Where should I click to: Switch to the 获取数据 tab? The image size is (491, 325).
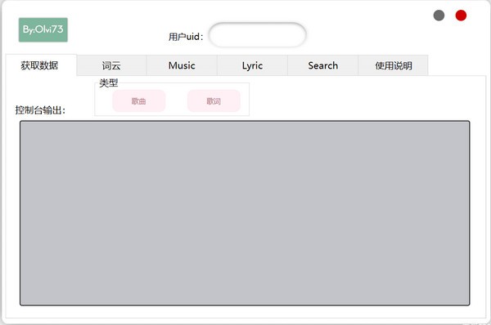[41, 65]
